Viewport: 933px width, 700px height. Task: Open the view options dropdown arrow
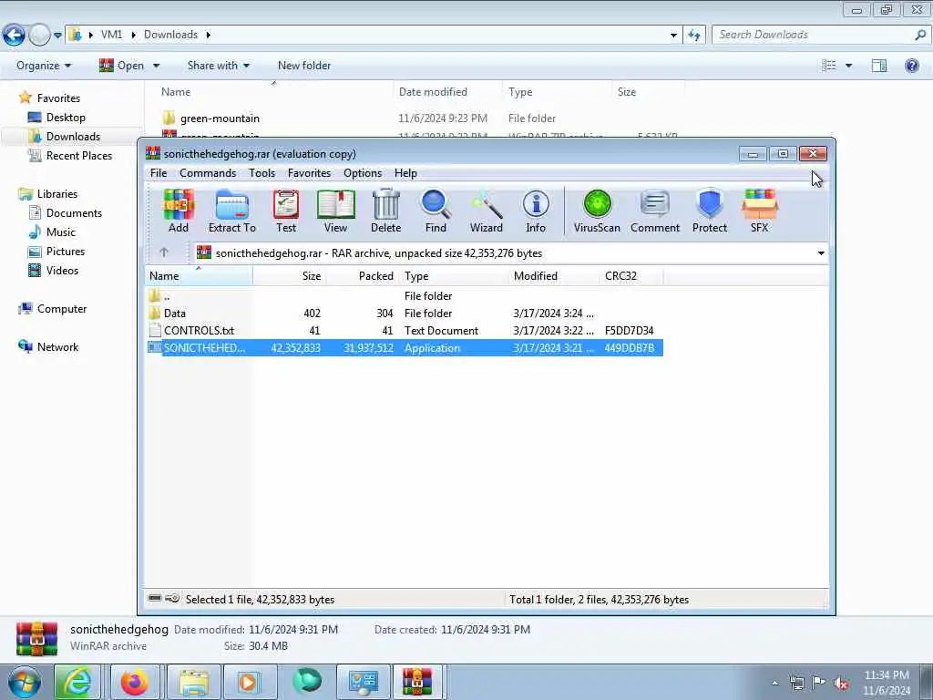click(x=849, y=66)
